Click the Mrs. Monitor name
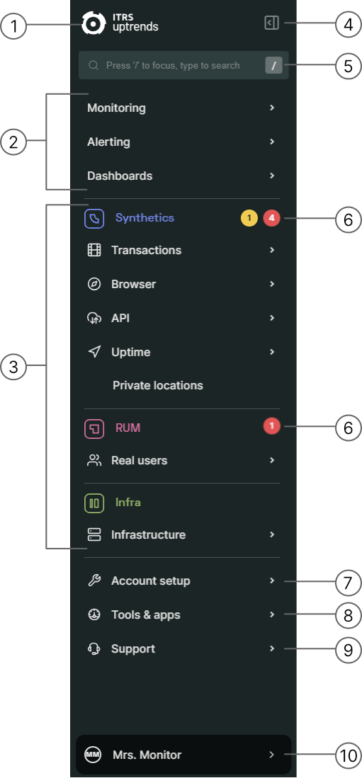362x778 pixels. 147,755
